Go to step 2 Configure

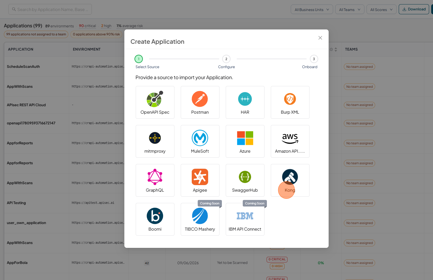coord(226,59)
